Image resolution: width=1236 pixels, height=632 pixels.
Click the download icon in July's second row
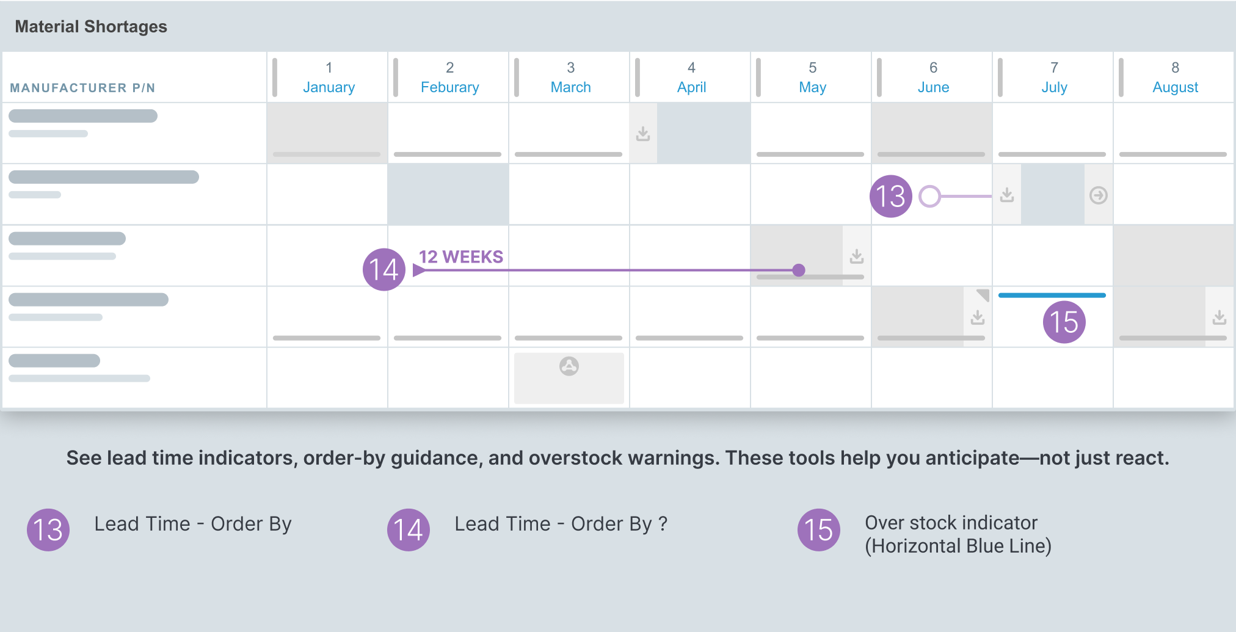click(x=1007, y=195)
